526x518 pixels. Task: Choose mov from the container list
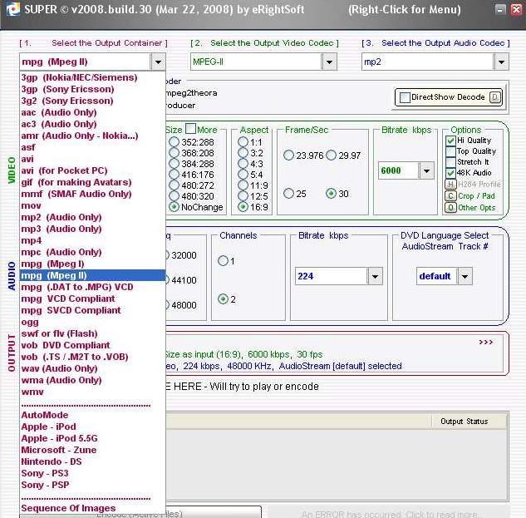(92, 206)
